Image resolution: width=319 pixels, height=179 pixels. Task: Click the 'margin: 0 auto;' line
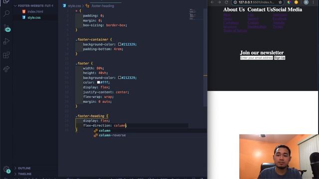click(98, 101)
